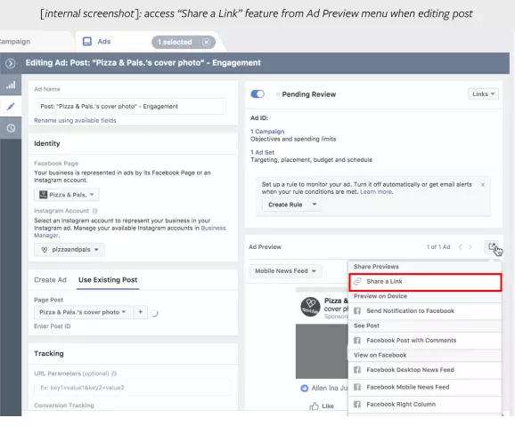The image size is (515, 426).
Task: Click URL Parameters input field
Action: click(x=133, y=388)
